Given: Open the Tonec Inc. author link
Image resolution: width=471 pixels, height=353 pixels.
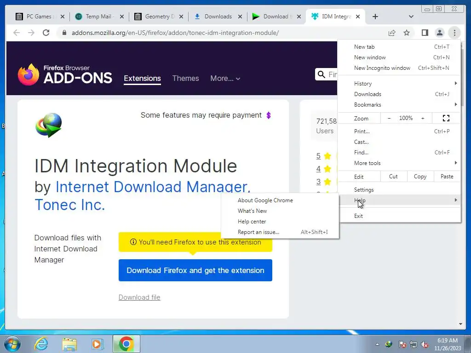Looking at the screenshot, I should tap(70, 205).
